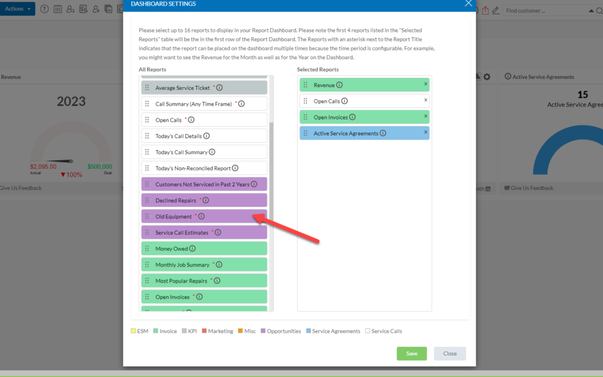
Task: Click the info icon beside Old Equipment
Action: tap(200, 216)
